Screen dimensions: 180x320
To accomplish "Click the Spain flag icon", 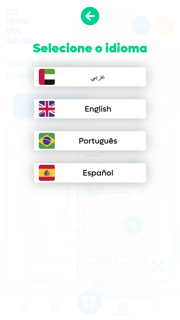I will [47, 173].
